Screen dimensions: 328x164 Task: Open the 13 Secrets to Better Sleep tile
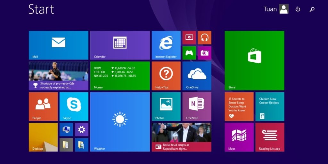pos(239,107)
